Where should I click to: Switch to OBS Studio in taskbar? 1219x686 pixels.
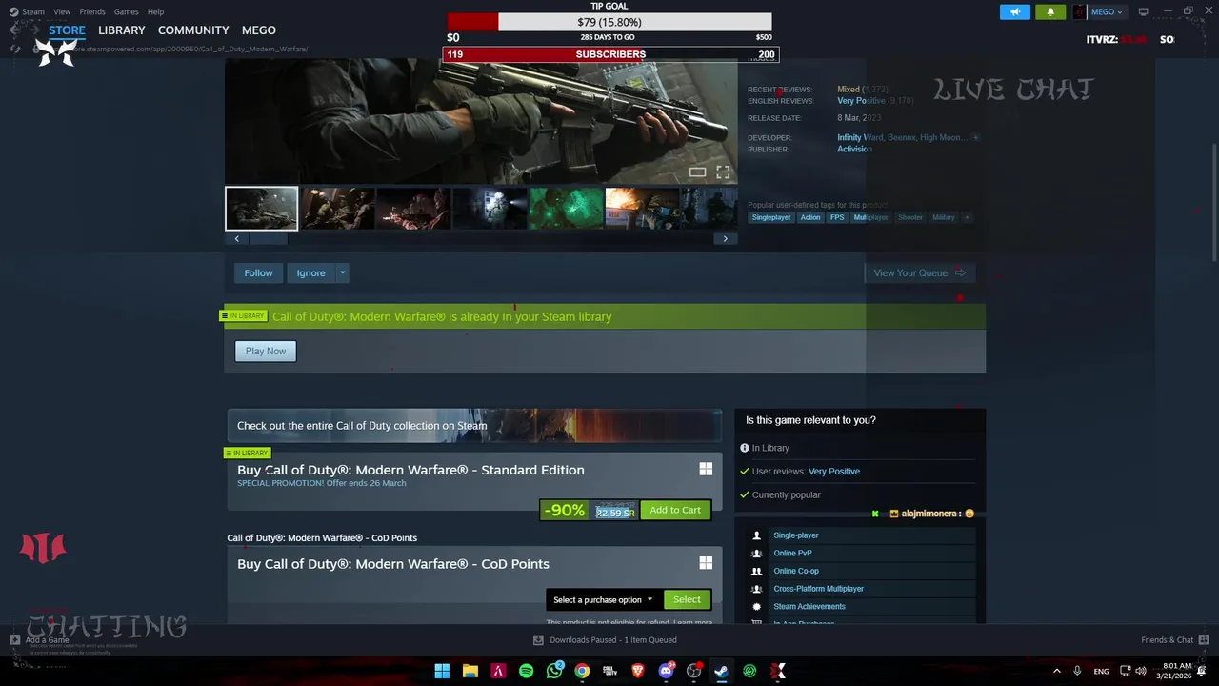pyautogui.click(x=694, y=671)
